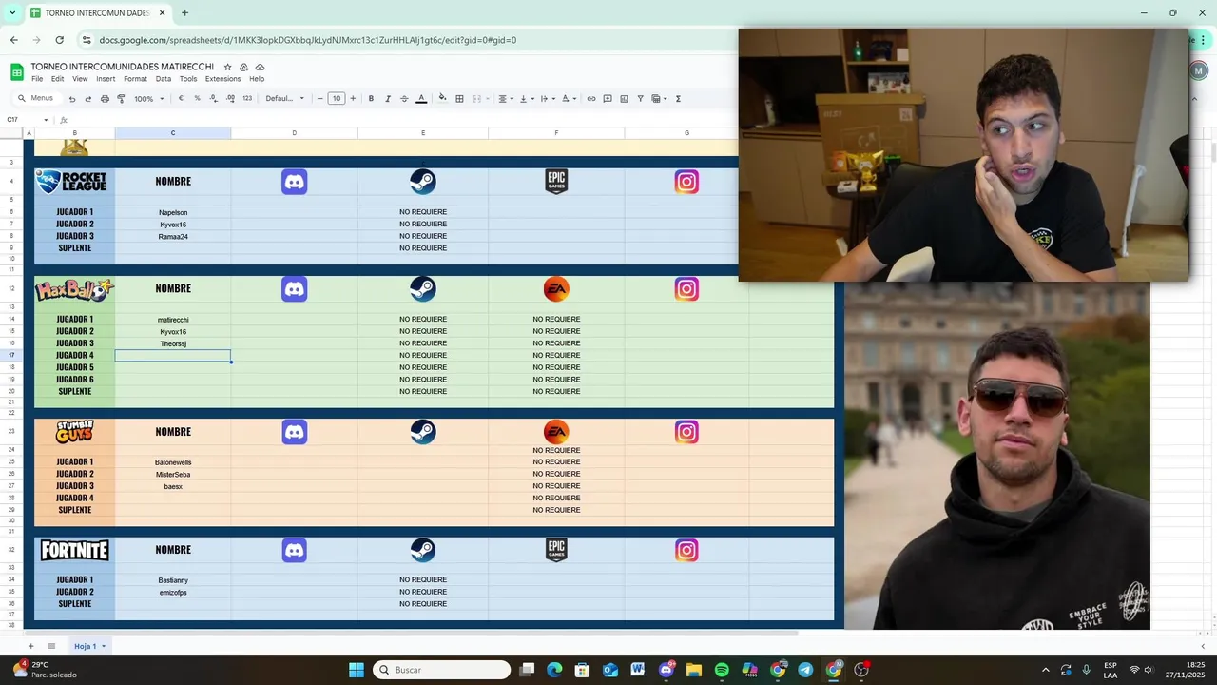Click the print icon
This screenshot has width=1217, height=685.
point(105,99)
